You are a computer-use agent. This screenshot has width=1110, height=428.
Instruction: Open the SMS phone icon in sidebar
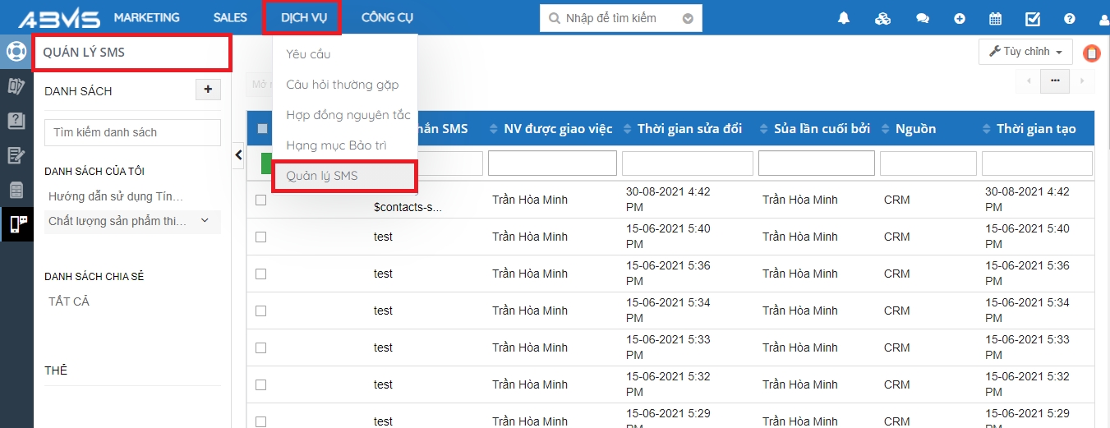pyautogui.click(x=16, y=223)
